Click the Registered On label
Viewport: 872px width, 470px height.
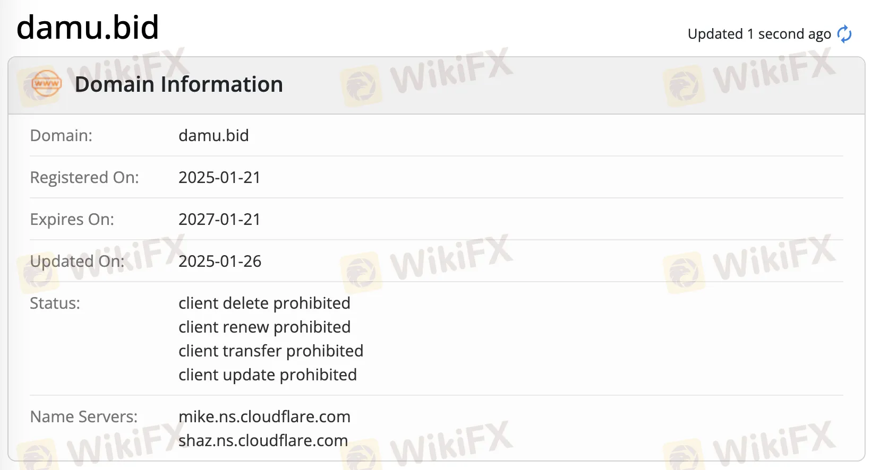[x=84, y=177]
